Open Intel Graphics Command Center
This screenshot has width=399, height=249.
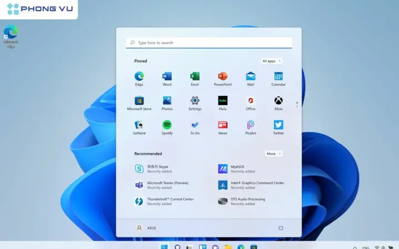(251, 185)
